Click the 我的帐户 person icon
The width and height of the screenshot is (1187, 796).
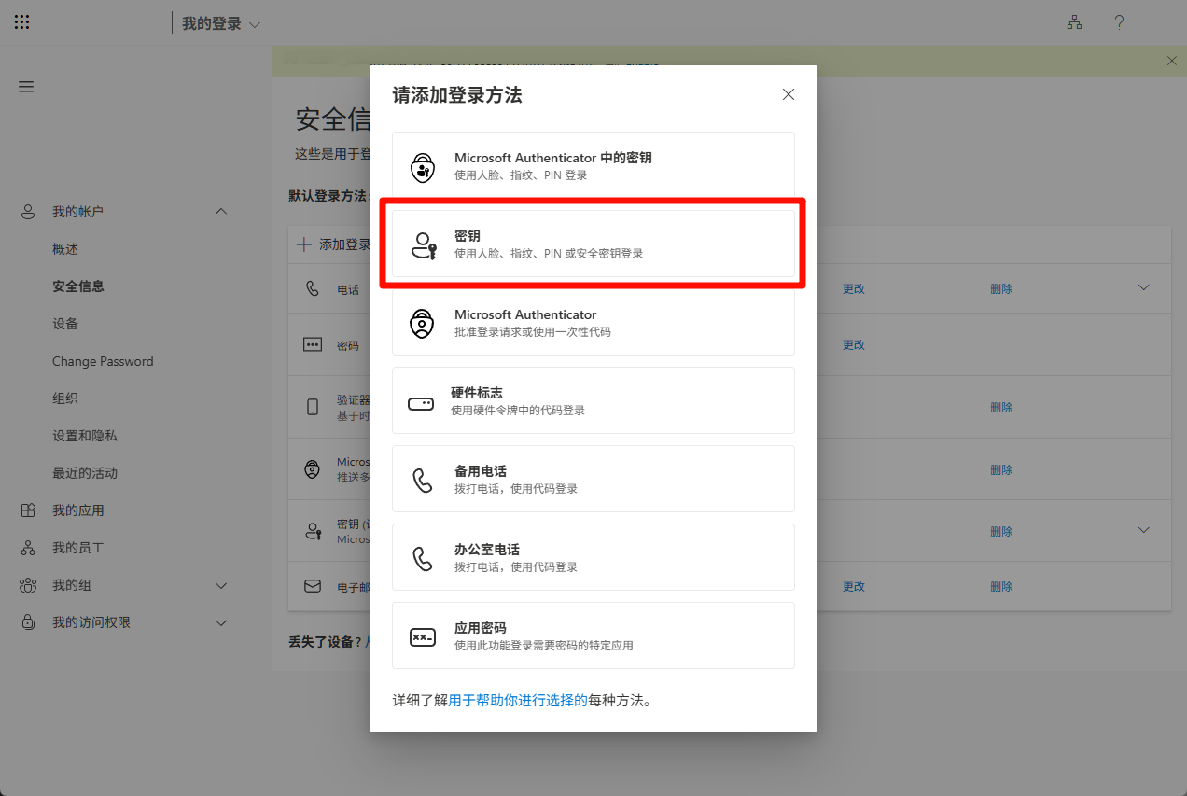coord(28,212)
